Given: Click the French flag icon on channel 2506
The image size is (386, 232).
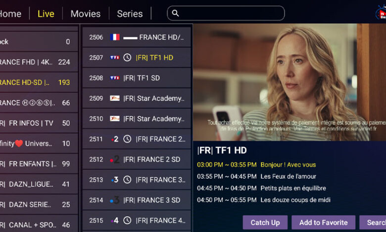Looking at the screenshot, I should 115,37.
